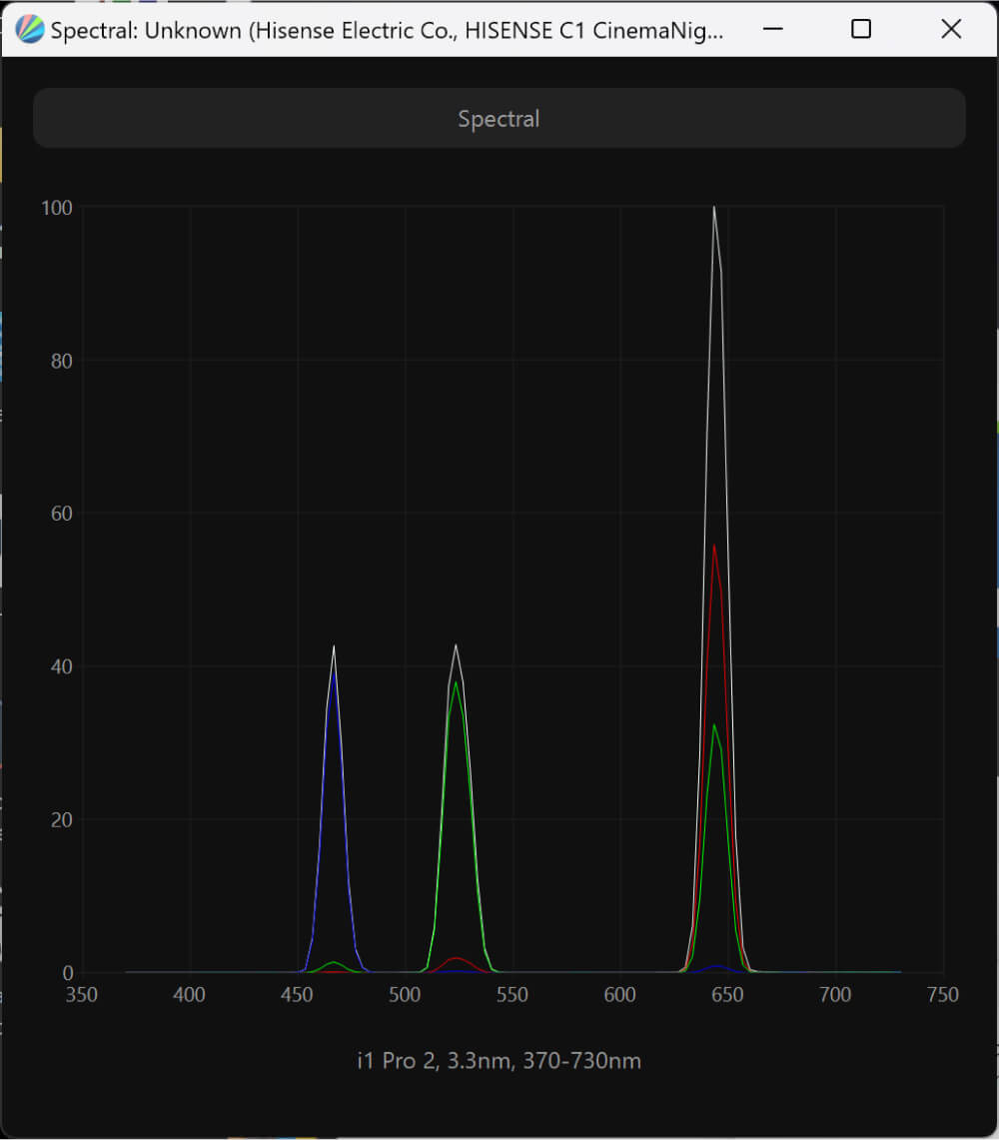999x1140 pixels.
Task: Click the Spectral app icon in title bar
Action: point(31,30)
